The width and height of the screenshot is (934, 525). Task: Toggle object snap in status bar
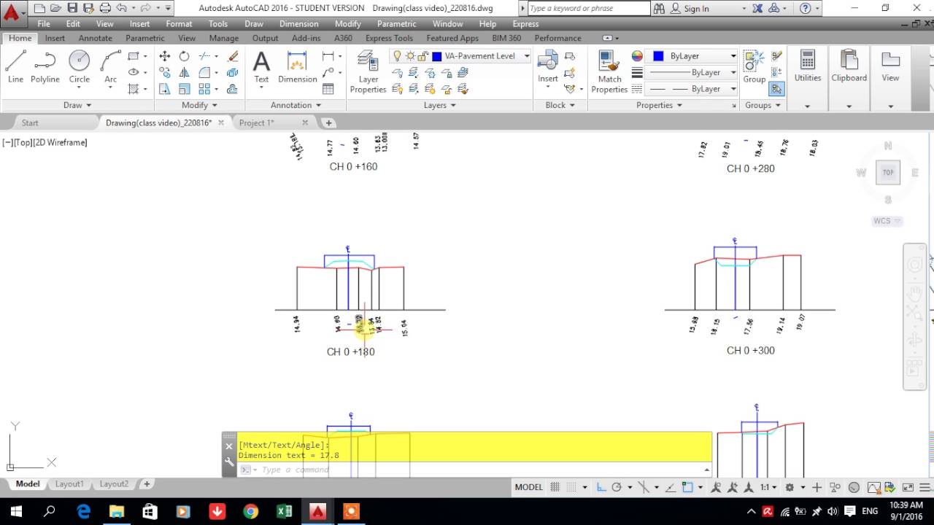[x=686, y=487]
